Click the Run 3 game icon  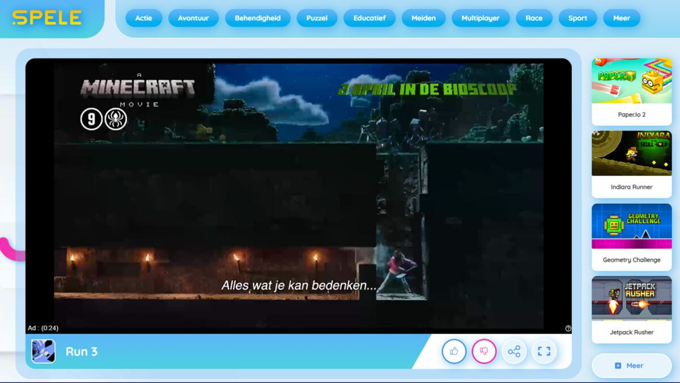tap(44, 351)
